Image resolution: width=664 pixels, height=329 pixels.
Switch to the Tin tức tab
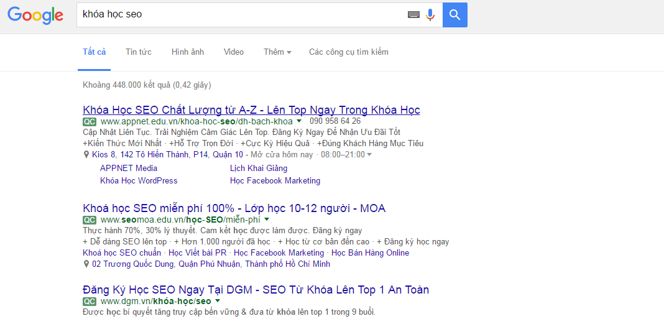139,52
